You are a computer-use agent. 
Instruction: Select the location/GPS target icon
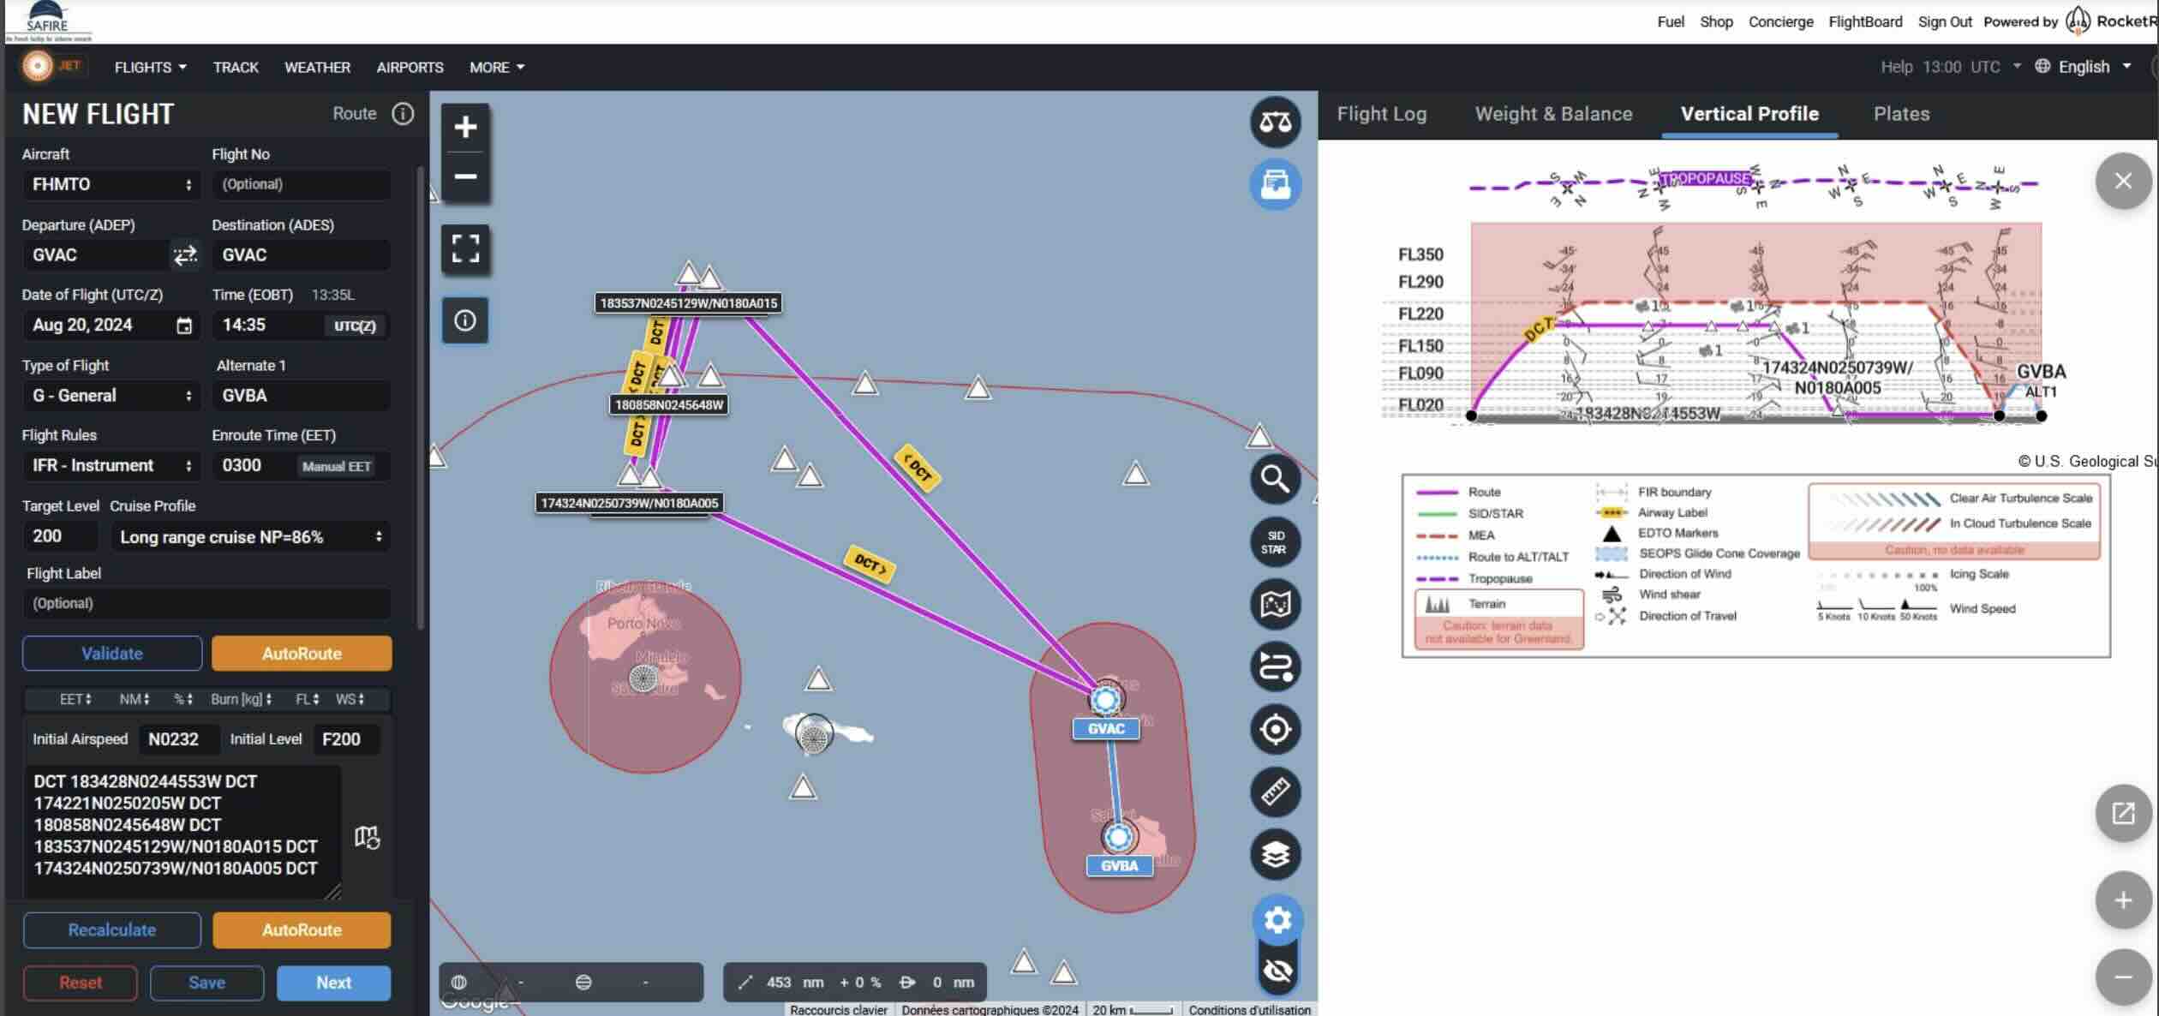click(1275, 730)
